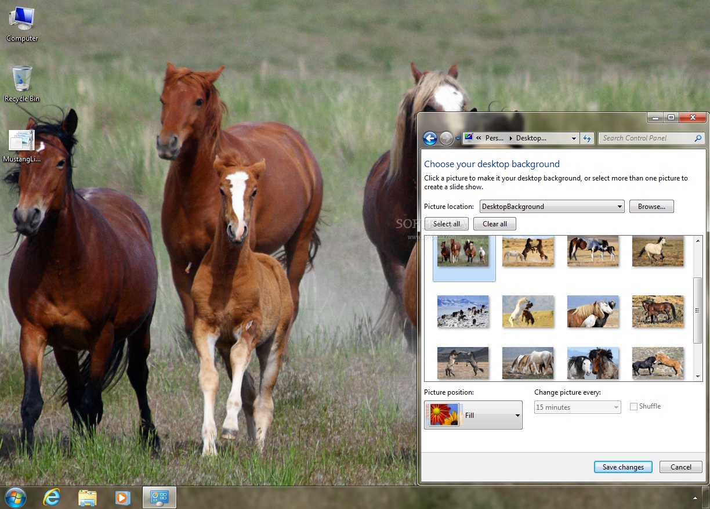Image resolution: width=710 pixels, height=509 pixels.
Task: Click the address bar Personalization icon
Action: [x=468, y=138]
